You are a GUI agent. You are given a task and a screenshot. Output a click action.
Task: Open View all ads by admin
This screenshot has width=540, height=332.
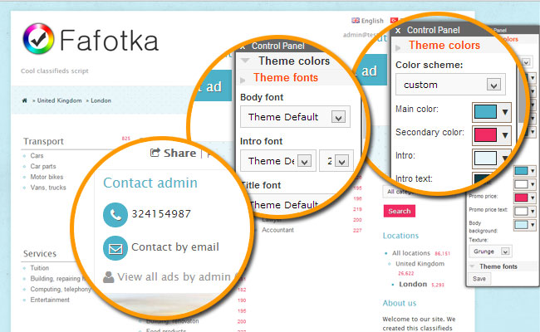coord(174,277)
